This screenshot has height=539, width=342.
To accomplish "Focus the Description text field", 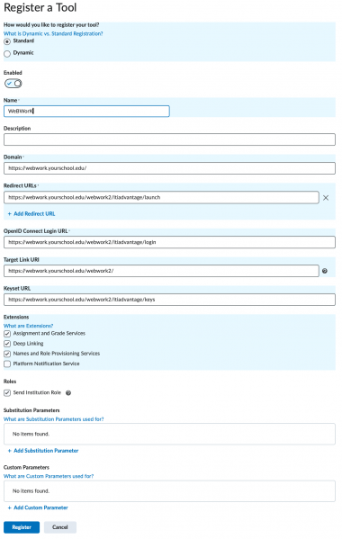I will point(169,139).
